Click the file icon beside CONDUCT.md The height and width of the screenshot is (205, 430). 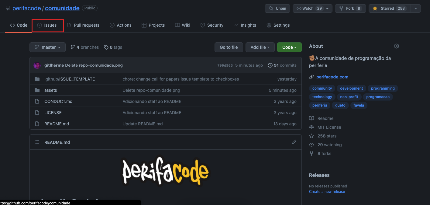(37, 101)
